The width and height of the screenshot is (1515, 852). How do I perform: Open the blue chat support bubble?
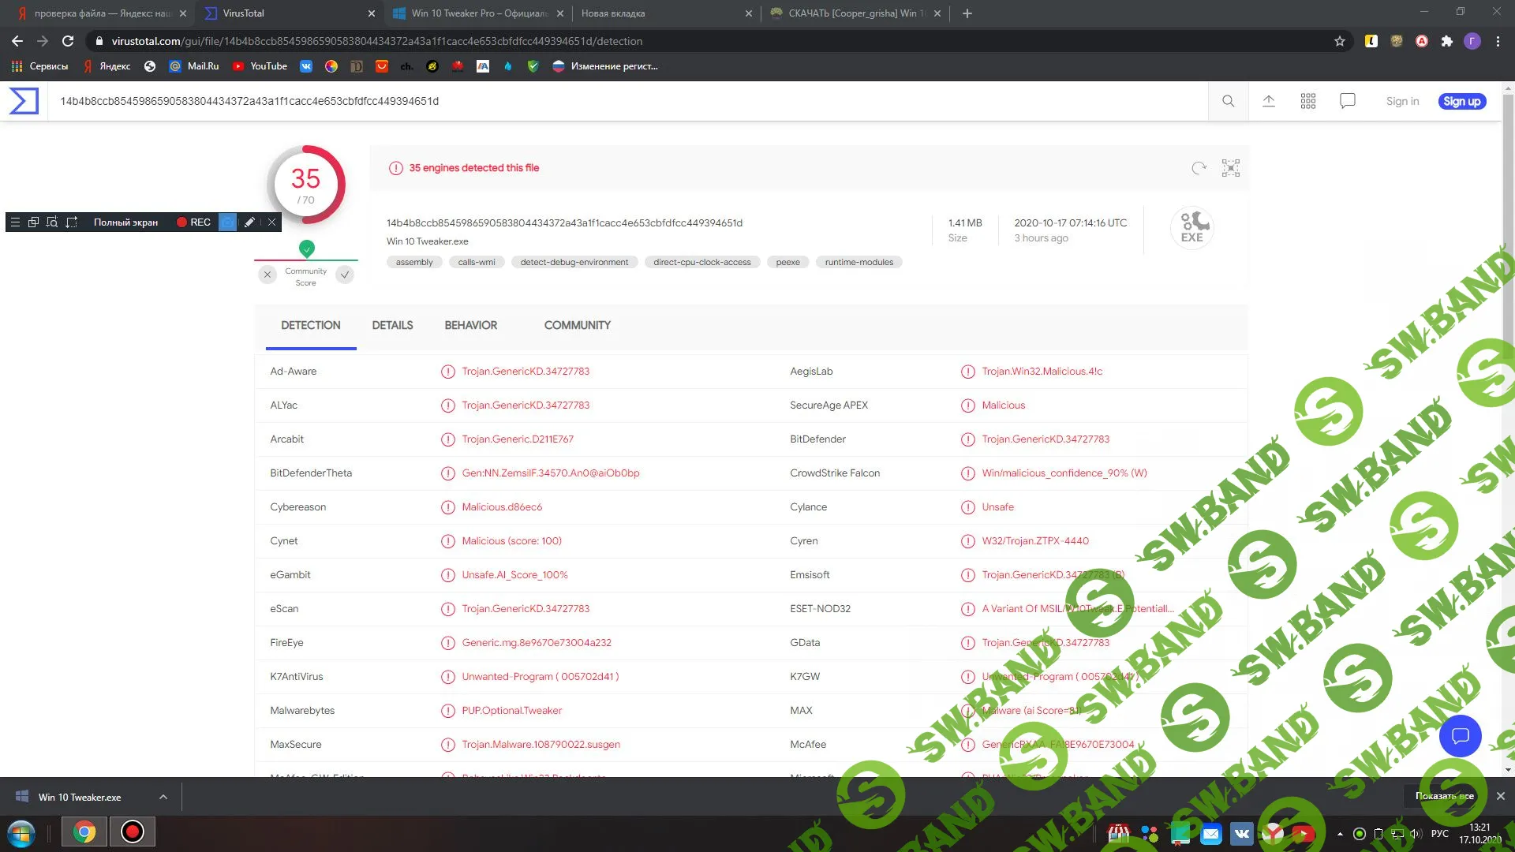pos(1460,736)
